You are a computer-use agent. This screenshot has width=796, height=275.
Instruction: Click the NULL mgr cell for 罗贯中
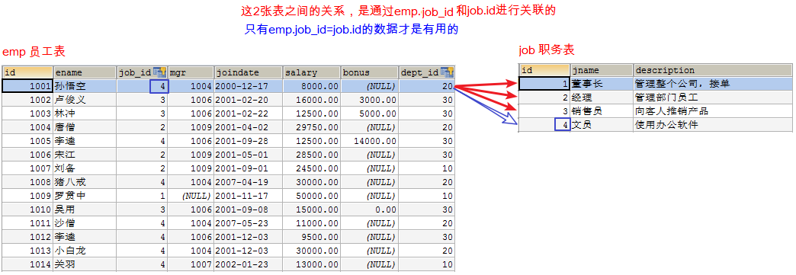191,196
